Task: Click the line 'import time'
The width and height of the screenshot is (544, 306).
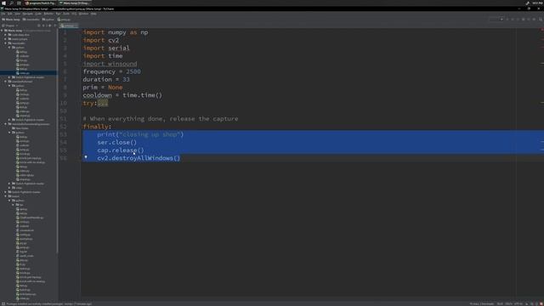Action: pyautogui.click(x=102, y=56)
